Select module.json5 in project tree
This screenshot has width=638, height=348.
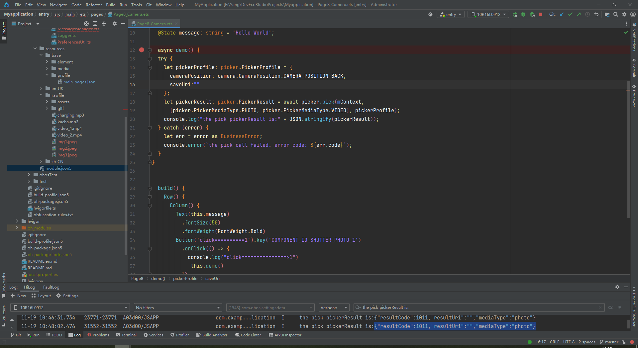(58, 168)
